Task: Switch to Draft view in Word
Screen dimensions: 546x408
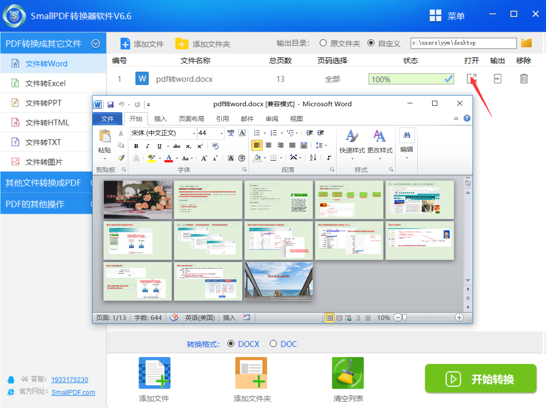Action: click(x=368, y=317)
